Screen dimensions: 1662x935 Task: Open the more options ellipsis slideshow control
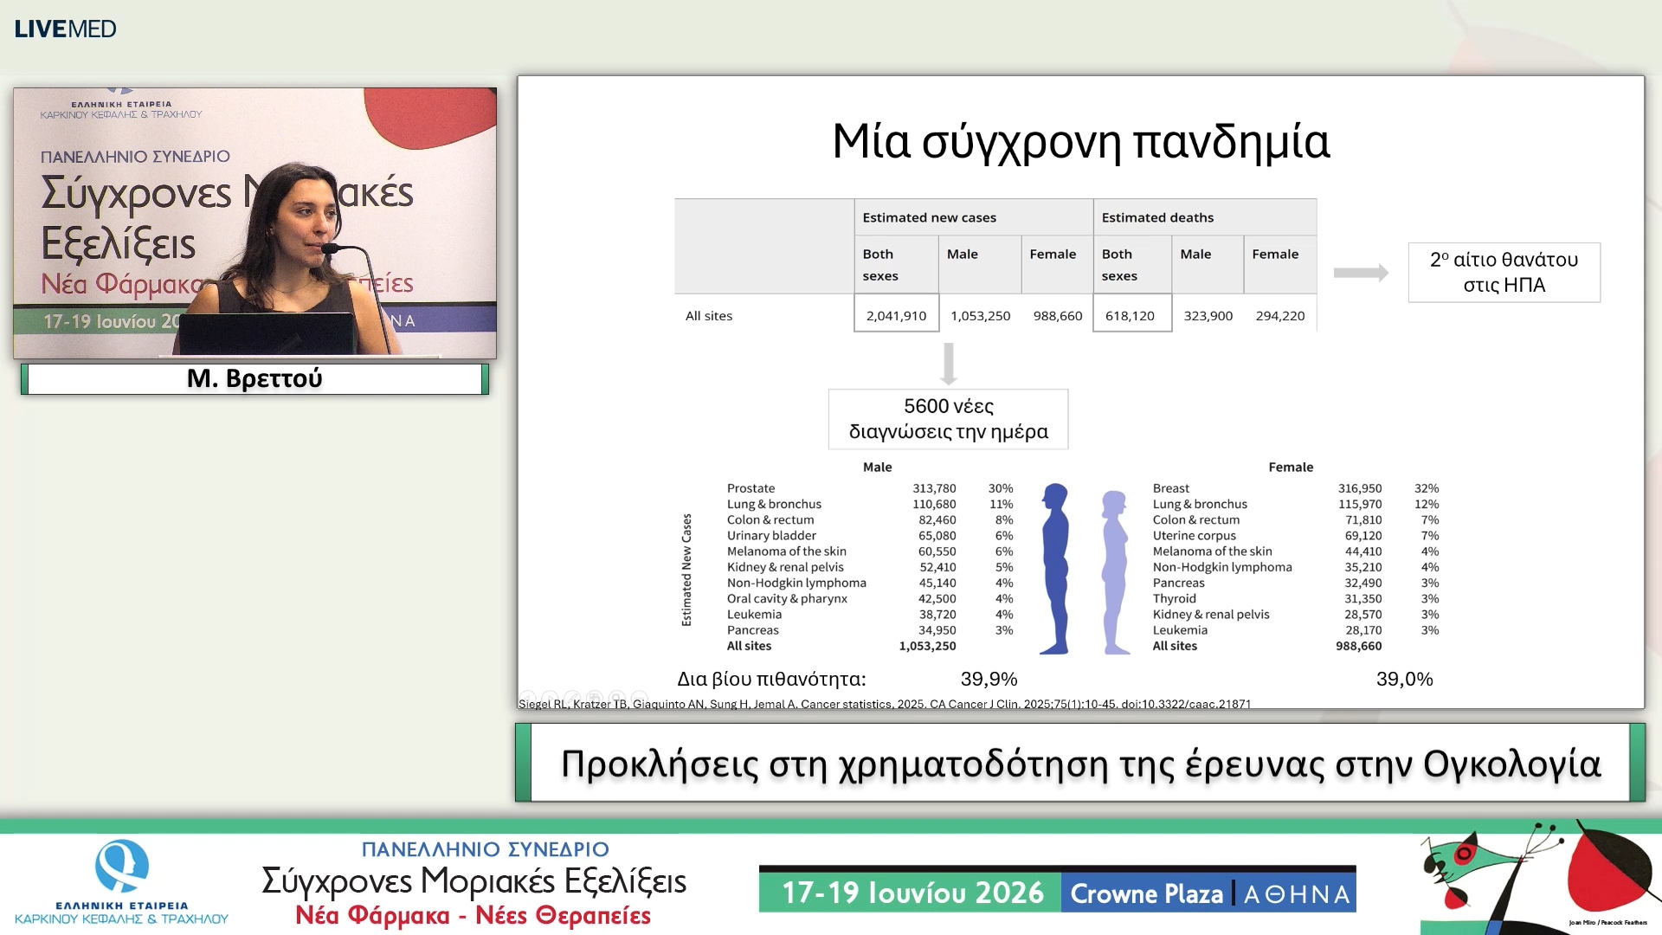point(640,699)
